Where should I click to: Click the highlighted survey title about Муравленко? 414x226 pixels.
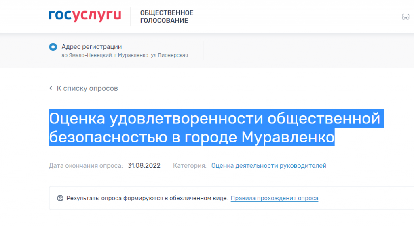tap(217, 128)
